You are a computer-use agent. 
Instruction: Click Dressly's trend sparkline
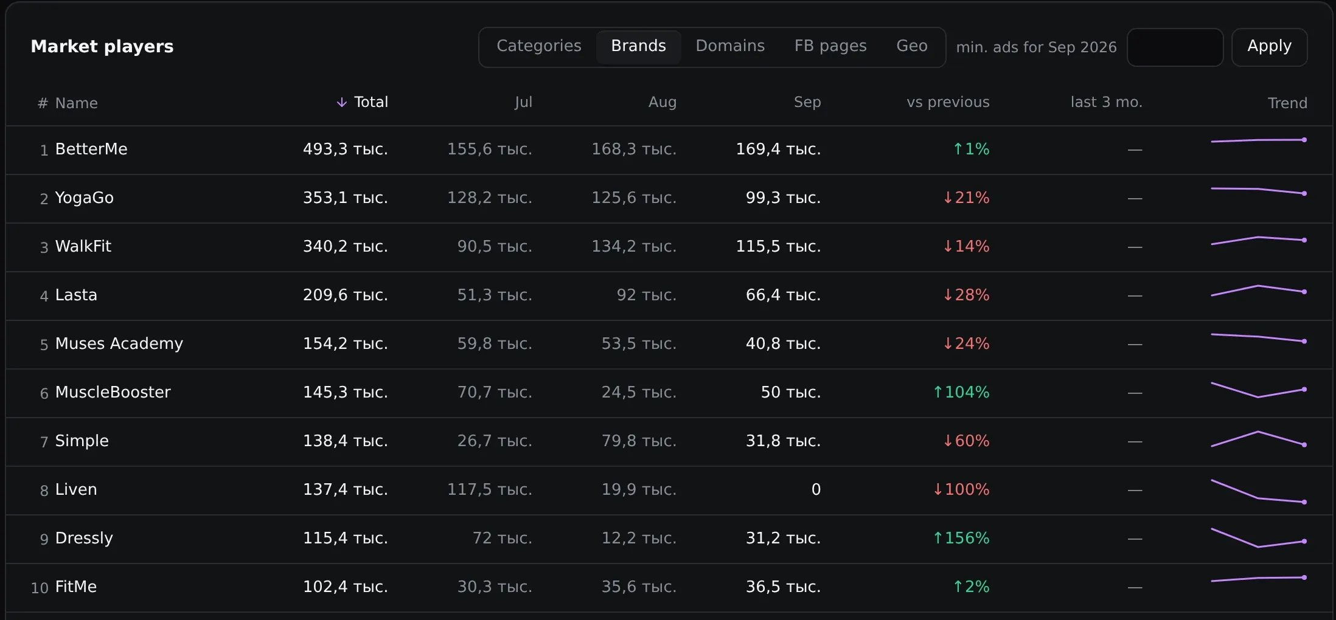[1259, 538]
